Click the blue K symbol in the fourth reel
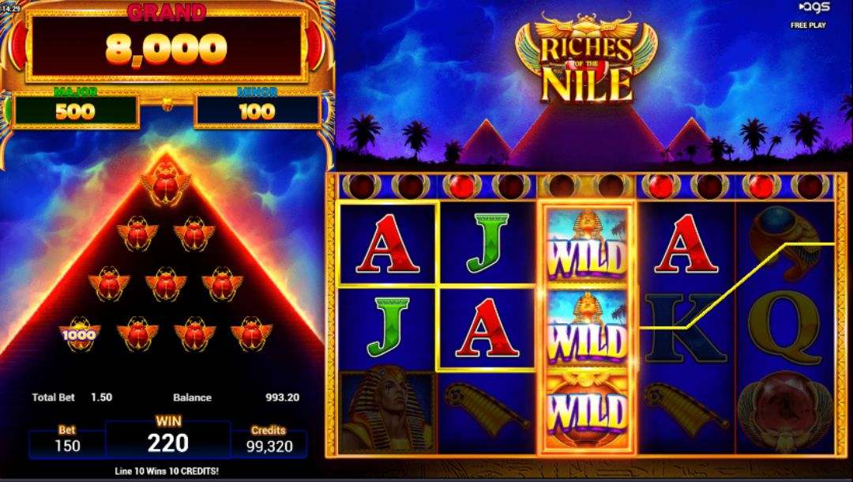 [685, 328]
